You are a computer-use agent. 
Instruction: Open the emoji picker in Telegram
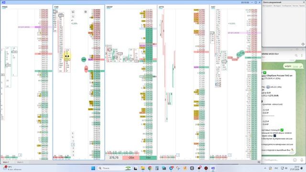pos(295,160)
